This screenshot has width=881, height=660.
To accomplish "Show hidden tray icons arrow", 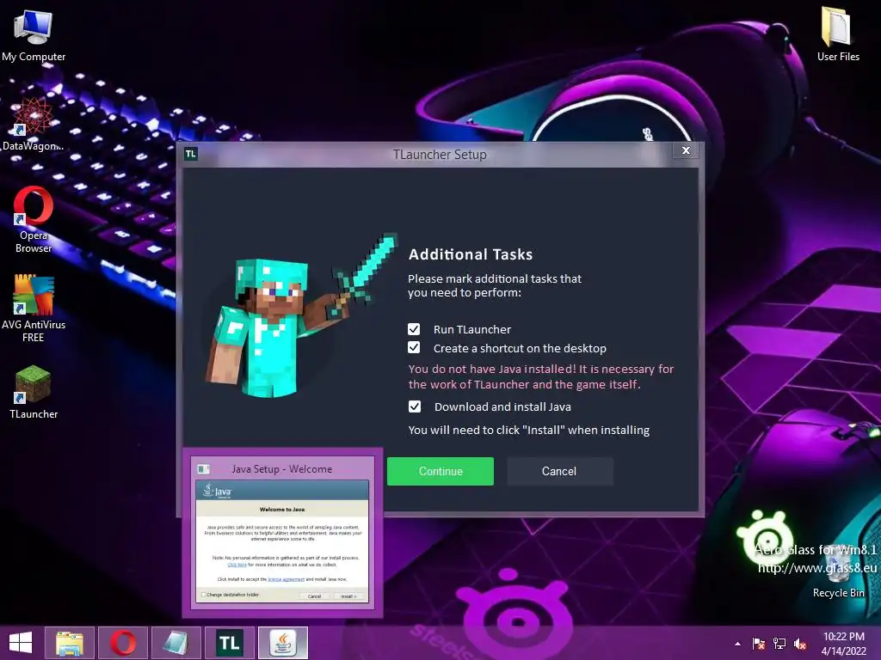I will (x=737, y=644).
